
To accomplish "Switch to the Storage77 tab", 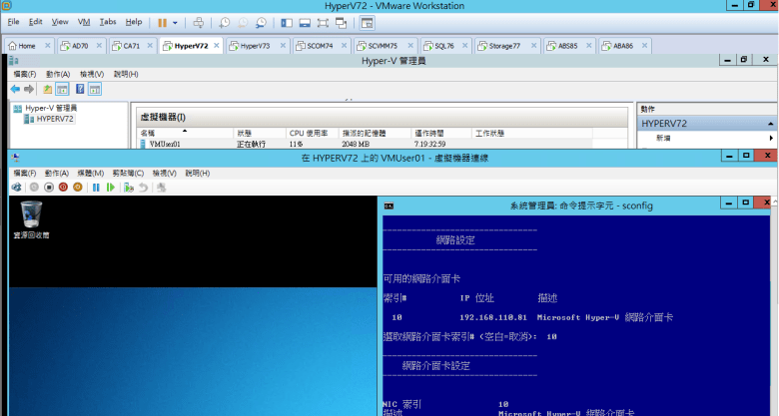I will [x=502, y=46].
